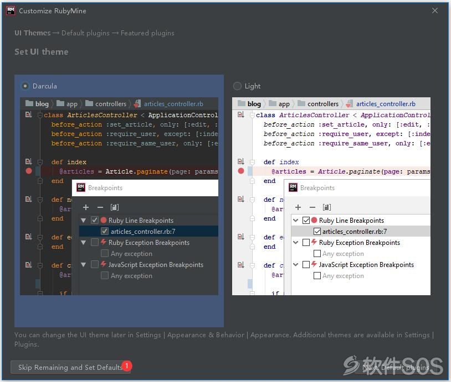Screen dimensions: 451x382
Task: Click the Darcula preview thumbnail
Action: (119, 196)
